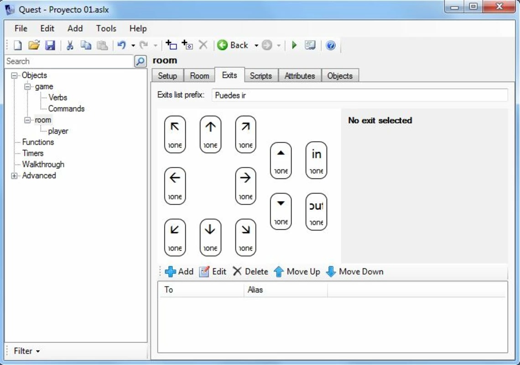Collapse the game tree node

pyautogui.click(x=28, y=87)
